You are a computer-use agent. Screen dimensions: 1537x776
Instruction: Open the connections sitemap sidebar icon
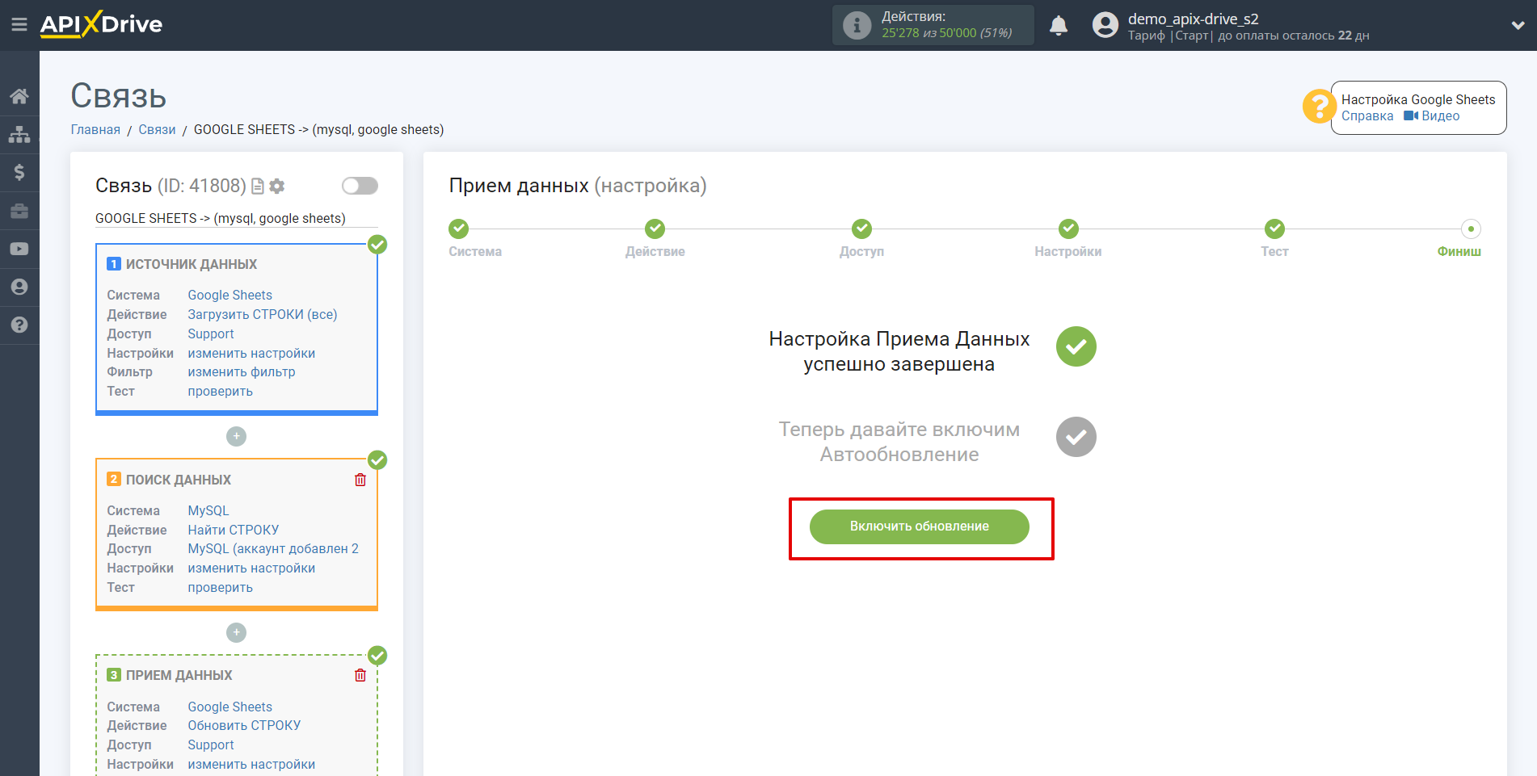(x=19, y=134)
